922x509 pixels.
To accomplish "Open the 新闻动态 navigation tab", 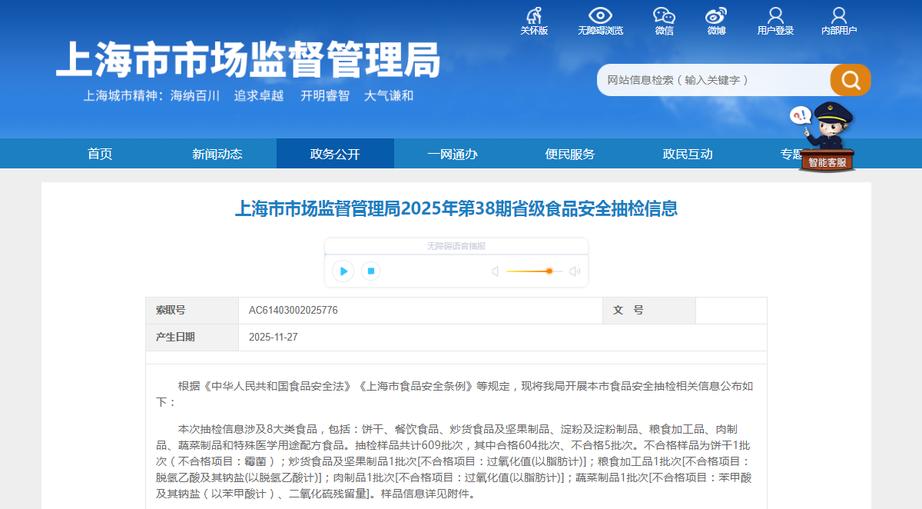I will click(x=217, y=154).
